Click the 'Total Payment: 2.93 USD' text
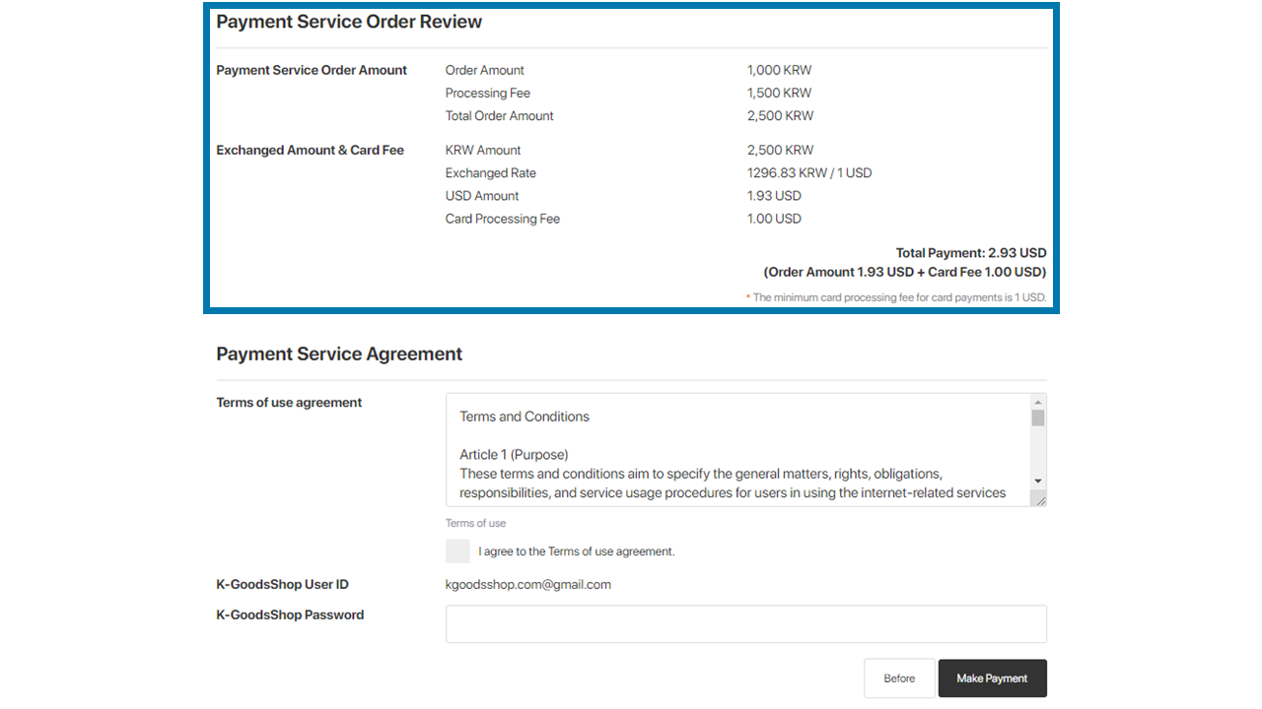The image size is (1262, 709). coord(971,253)
